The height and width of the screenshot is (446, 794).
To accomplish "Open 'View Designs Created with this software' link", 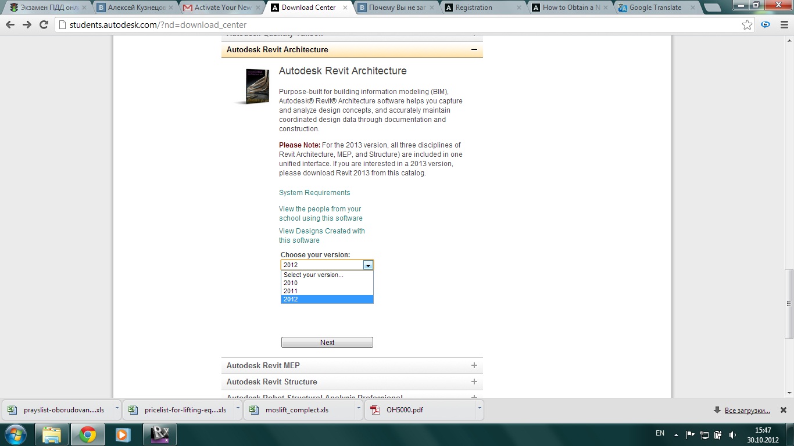I will click(322, 236).
